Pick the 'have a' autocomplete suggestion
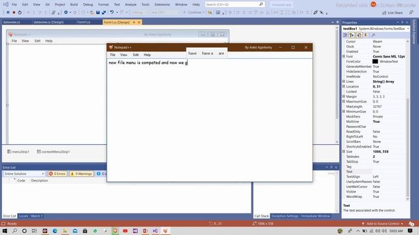The image size is (419, 235). (x=208, y=54)
